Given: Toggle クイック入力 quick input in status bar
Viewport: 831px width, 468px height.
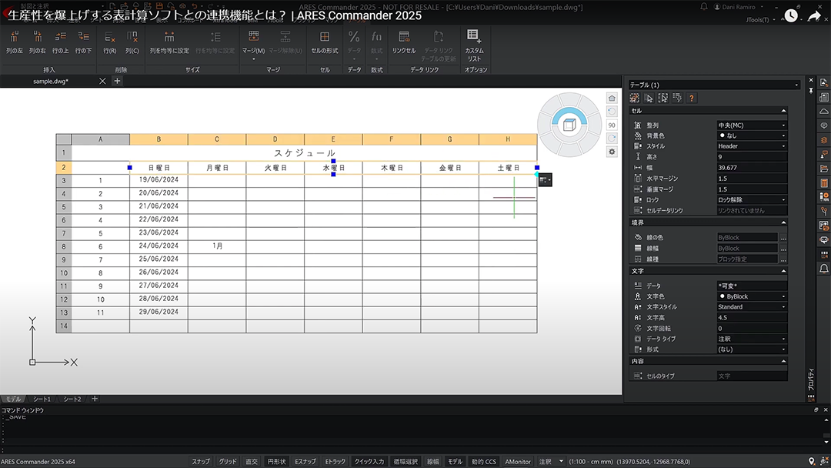Looking at the screenshot, I should tap(369, 462).
